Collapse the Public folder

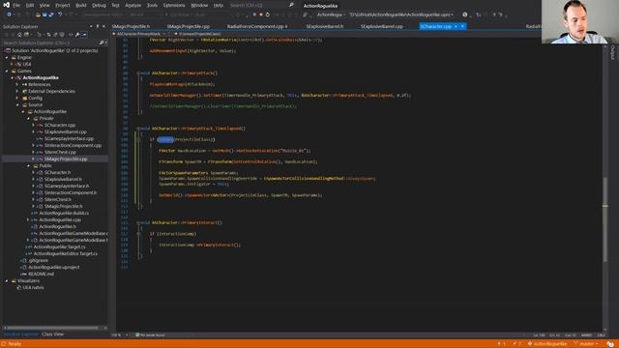(28, 165)
